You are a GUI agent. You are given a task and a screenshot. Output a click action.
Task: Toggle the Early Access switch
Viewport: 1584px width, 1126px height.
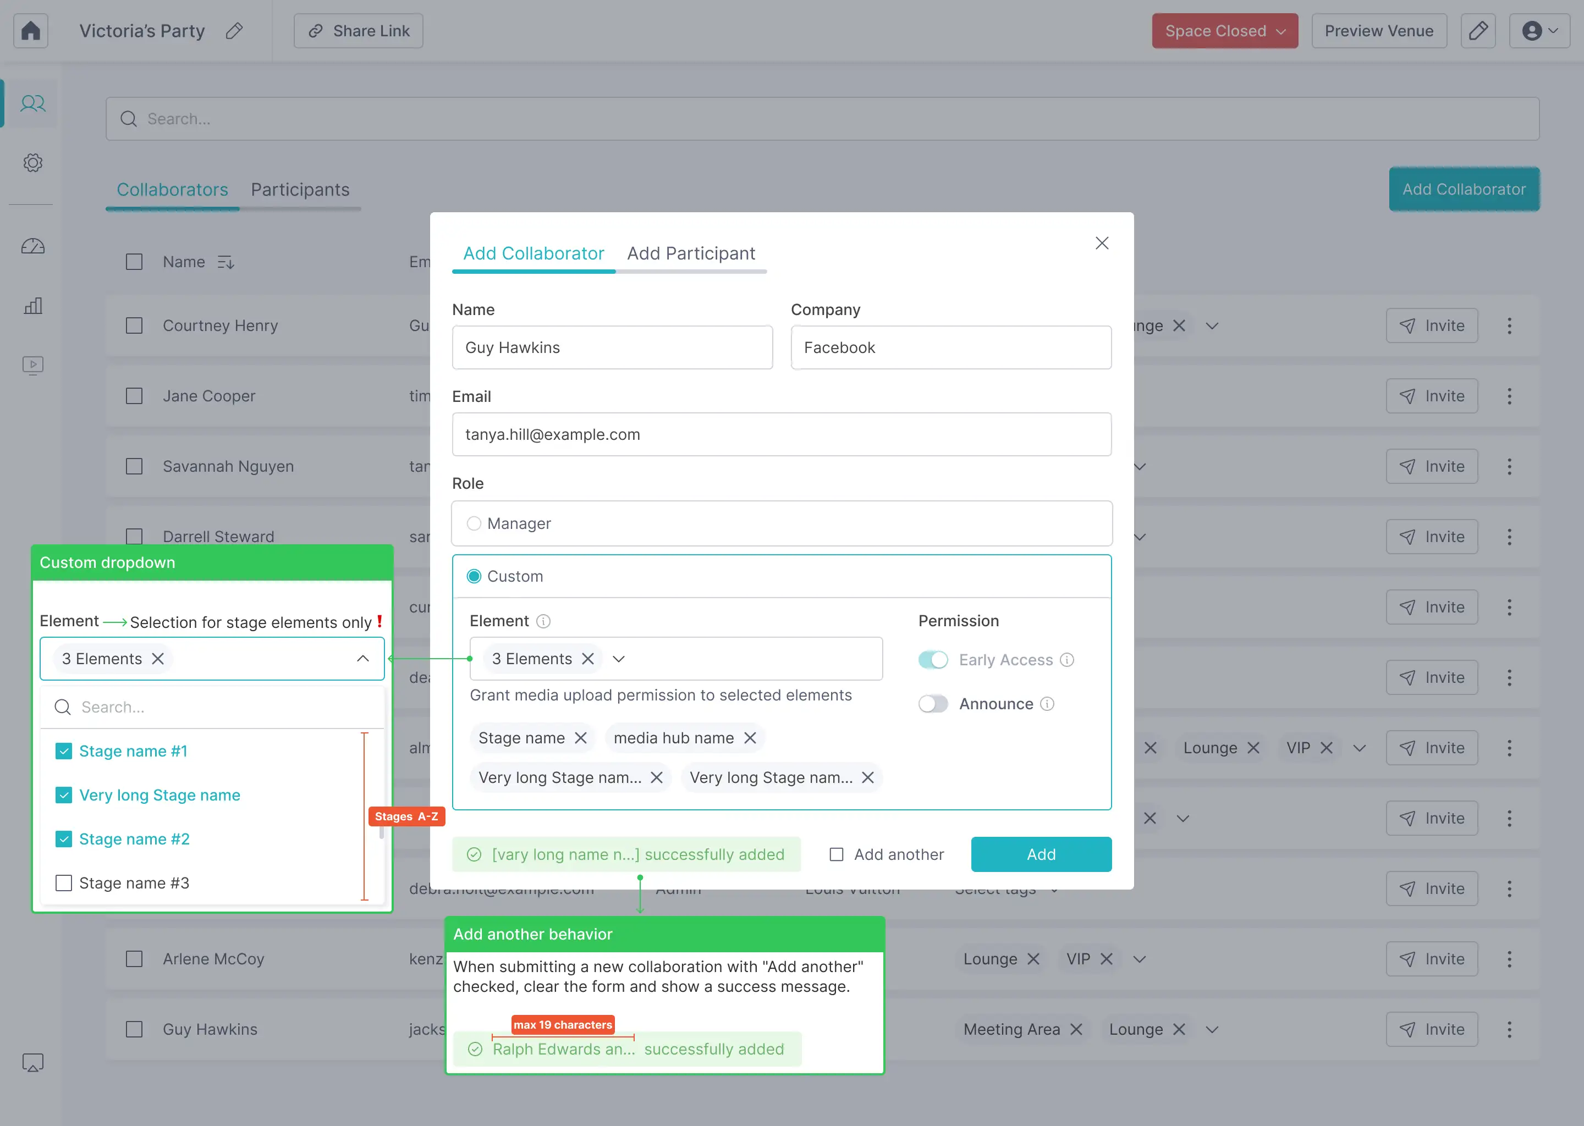pos(933,659)
